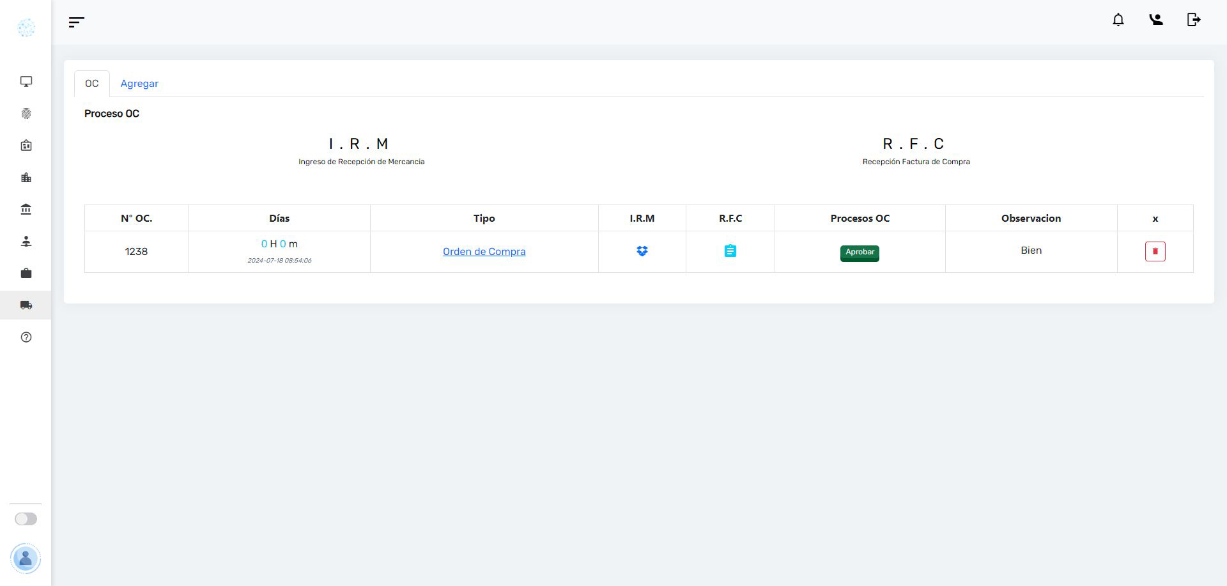Open the bank institution sidebar icon
The width and height of the screenshot is (1227, 586).
[26, 210]
